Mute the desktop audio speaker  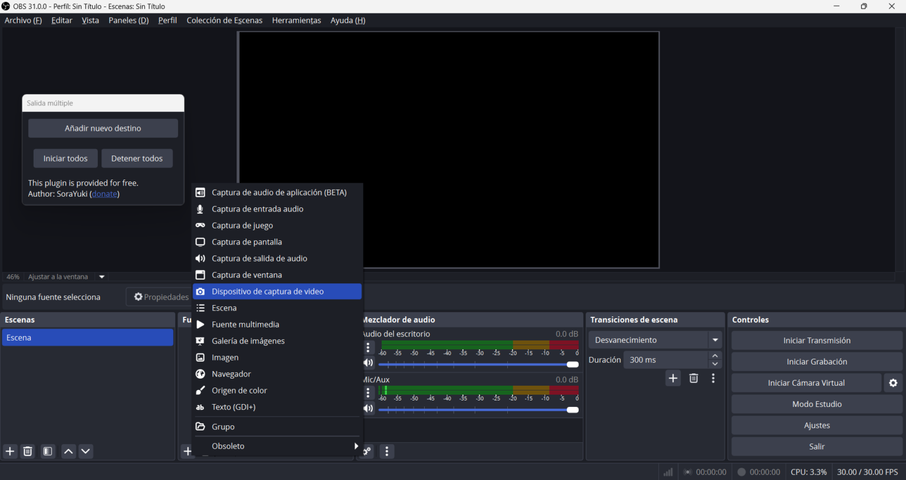pyautogui.click(x=369, y=363)
